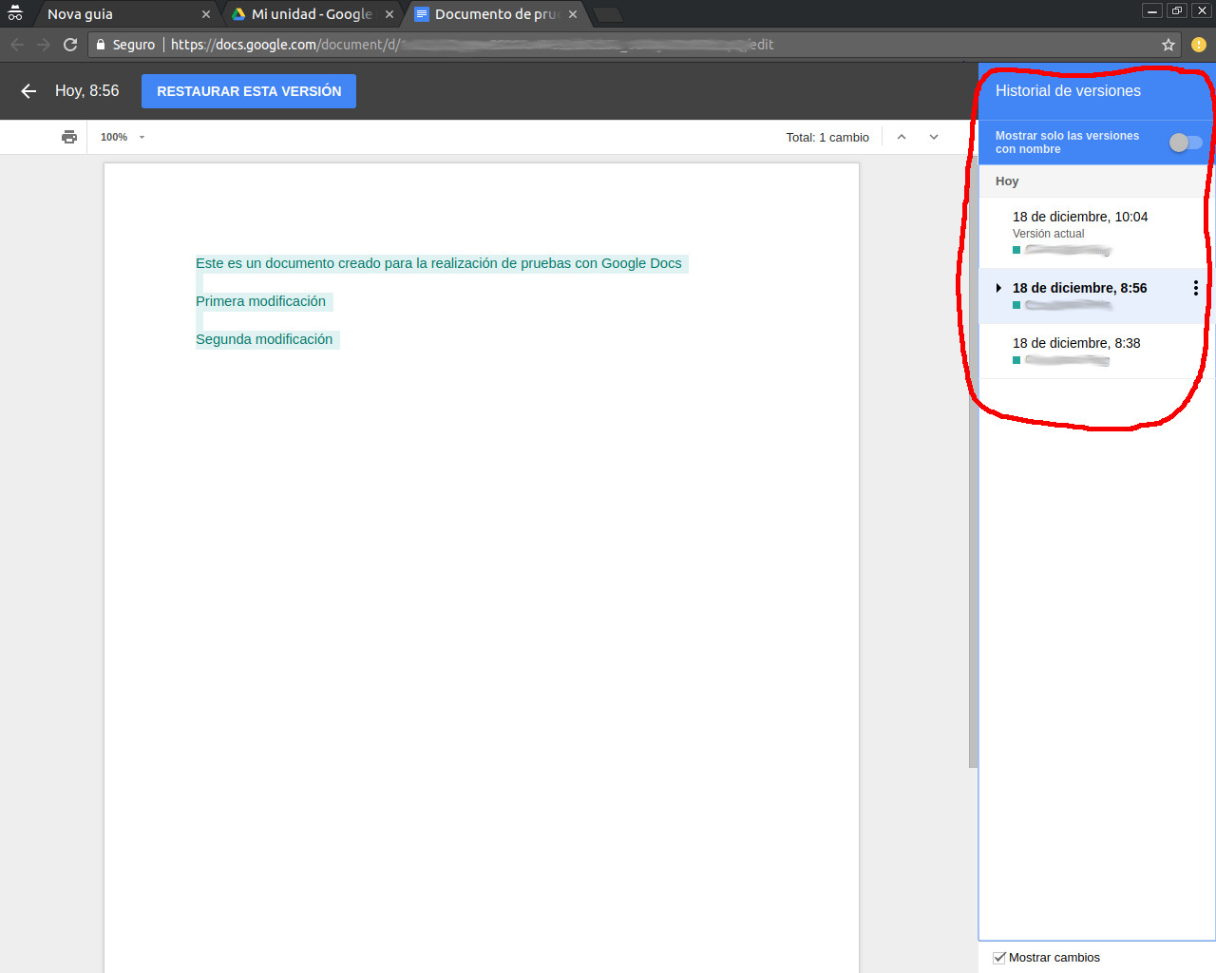This screenshot has width=1216, height=973.
Task: Click the yellow alert icon in browser toolbar
Action: coord(1199,45)
